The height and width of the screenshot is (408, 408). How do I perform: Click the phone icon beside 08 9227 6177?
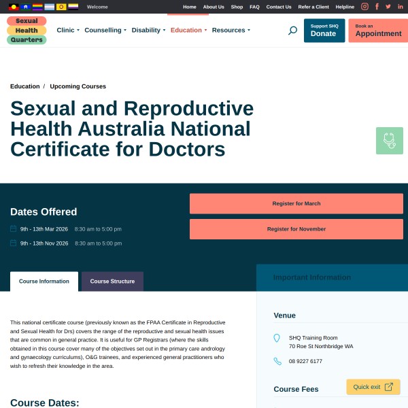pos(277,361)
